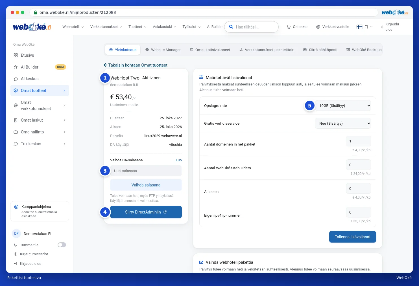Open the Opslagruimte 10GB dropdown
Viewport: 419px width, 286px height.
[x=343, y=105]
